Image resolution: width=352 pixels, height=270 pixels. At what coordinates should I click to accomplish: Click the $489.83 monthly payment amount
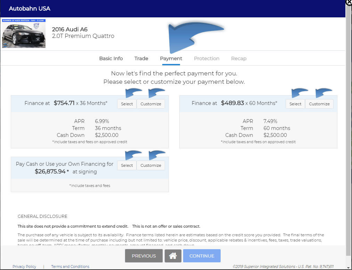pyautogui.click(x=232, y=103)
